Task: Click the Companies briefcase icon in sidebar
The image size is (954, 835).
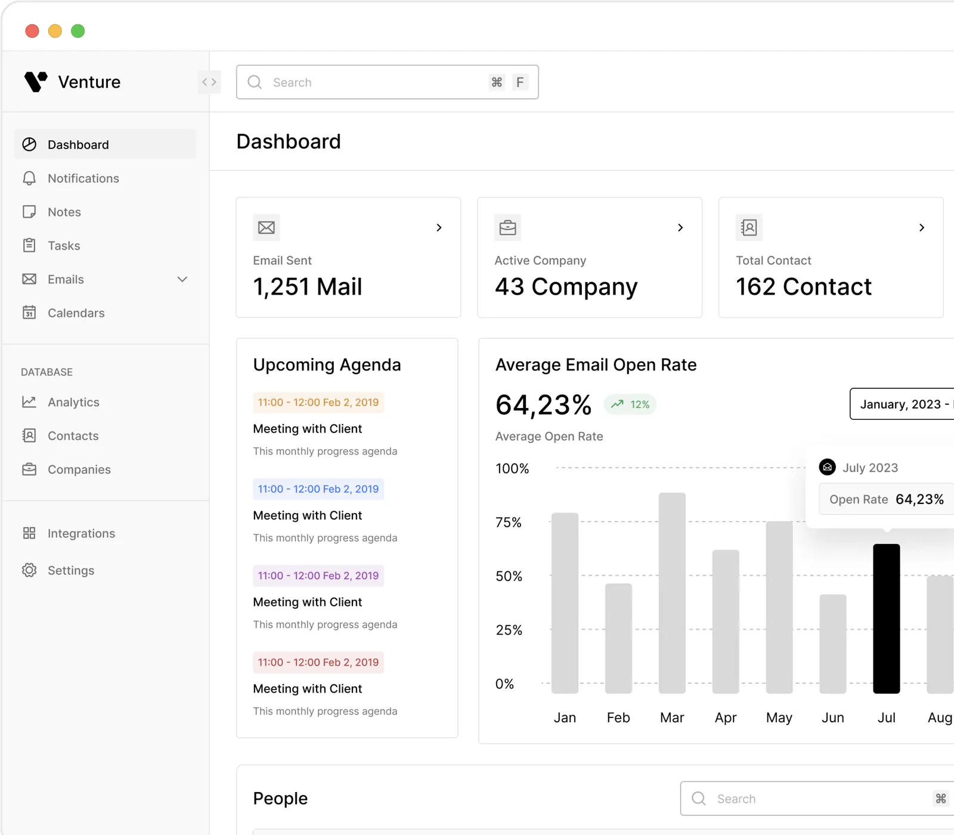Action: (x=29, y=469)
